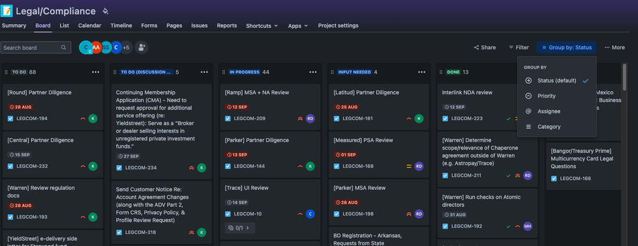Image resolution: width=638 pixels, height=246 pixels.
Task: Click the task type checkbox on LEGCOM-232
Action: [11, 166]
